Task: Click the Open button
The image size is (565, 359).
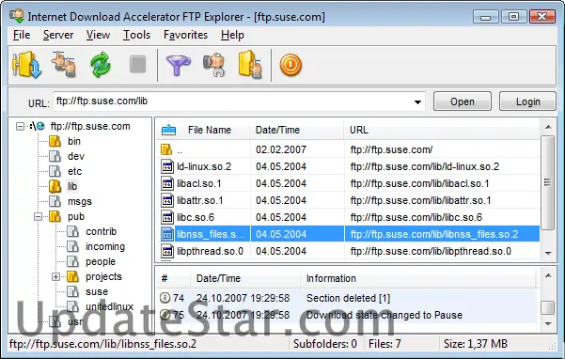Action: tap(463, 101)
